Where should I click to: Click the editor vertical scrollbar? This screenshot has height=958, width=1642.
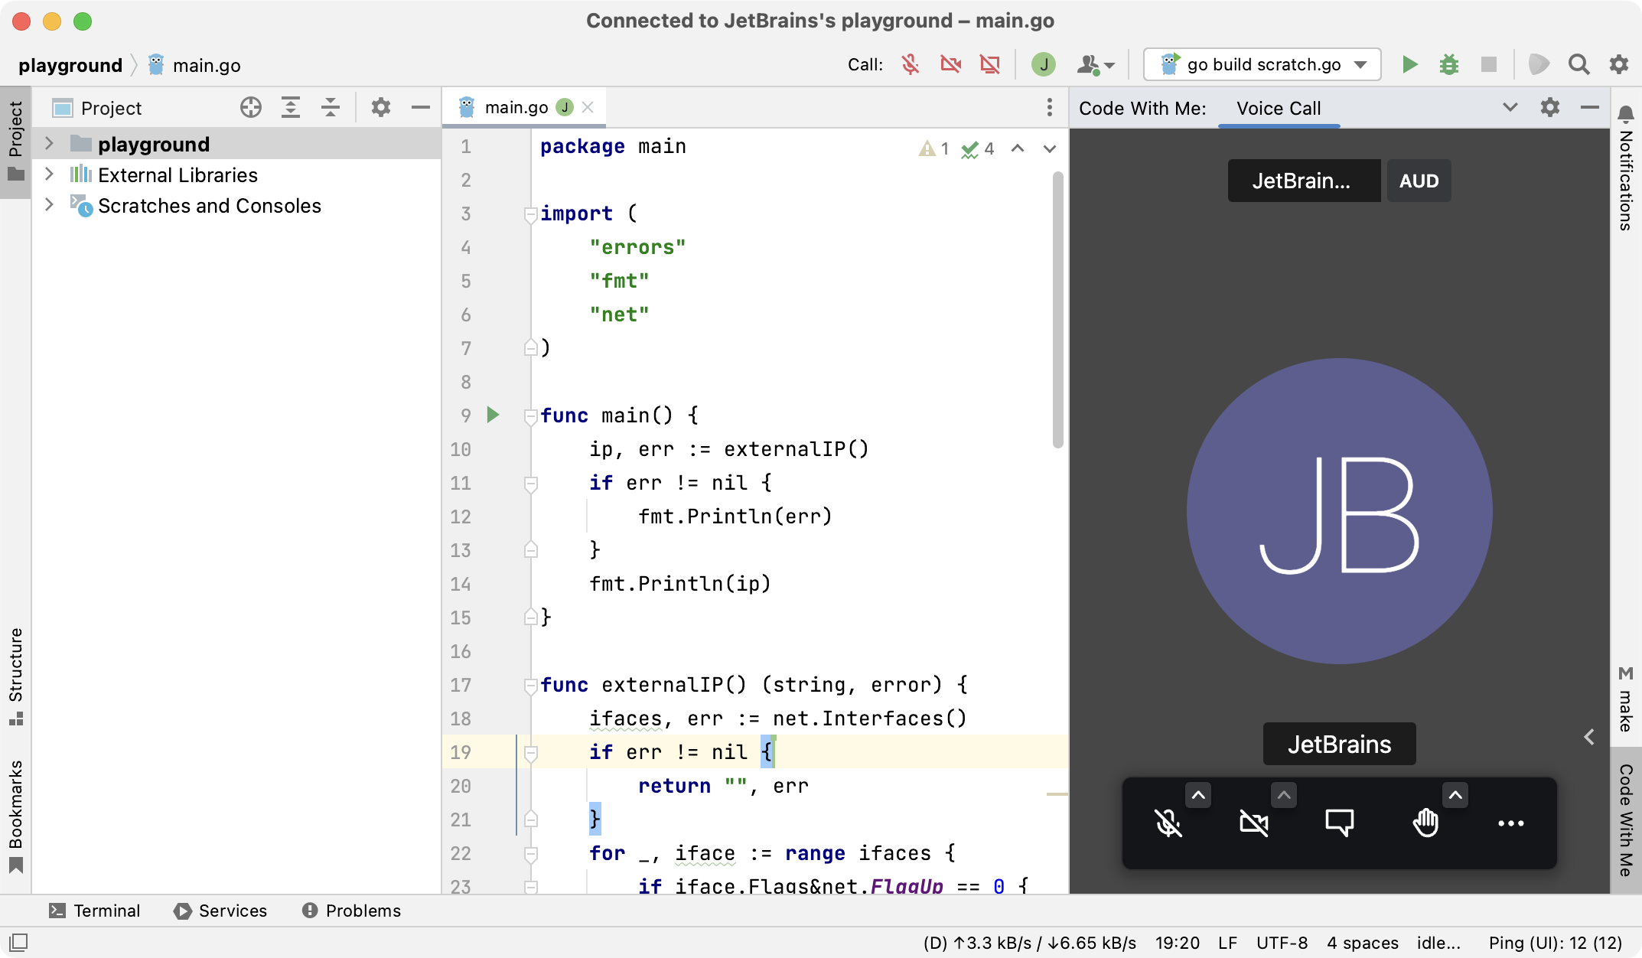1058,309
